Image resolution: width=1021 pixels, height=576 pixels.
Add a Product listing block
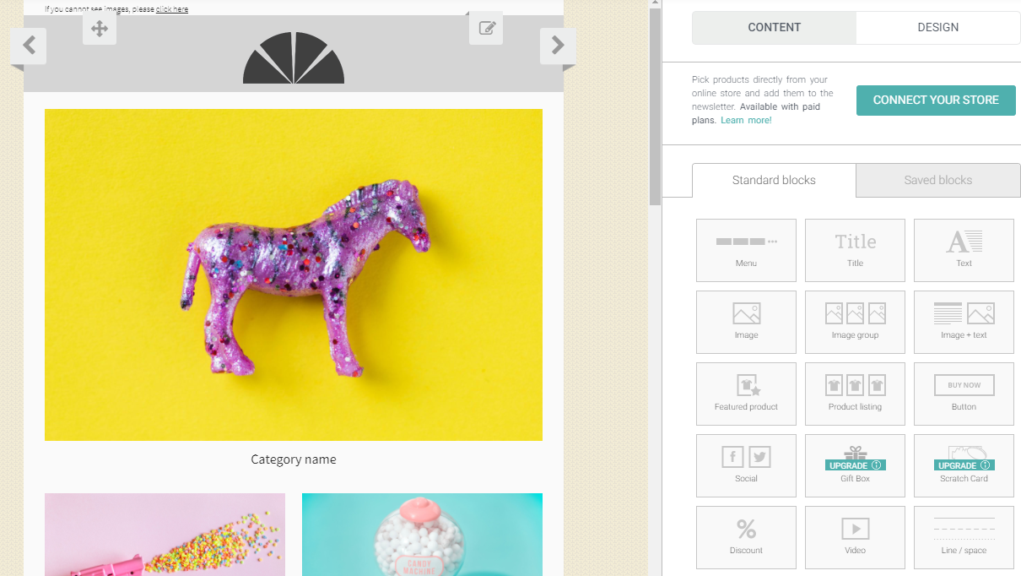[x=855, y=394]
